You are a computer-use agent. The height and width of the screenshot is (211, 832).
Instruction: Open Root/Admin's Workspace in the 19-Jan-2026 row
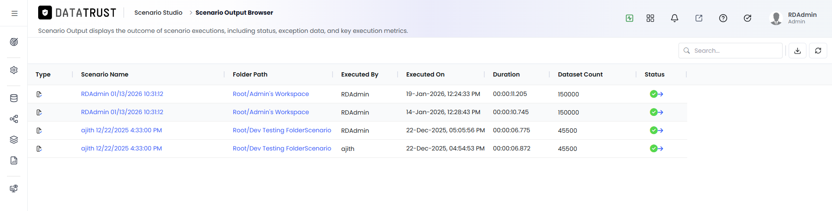coord(271,94)
